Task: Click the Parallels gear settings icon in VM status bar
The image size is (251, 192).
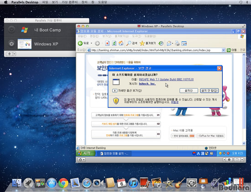Action: tap(229, 160)
